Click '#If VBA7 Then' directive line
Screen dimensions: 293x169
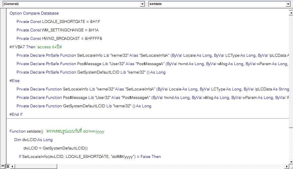pos(22,47)
